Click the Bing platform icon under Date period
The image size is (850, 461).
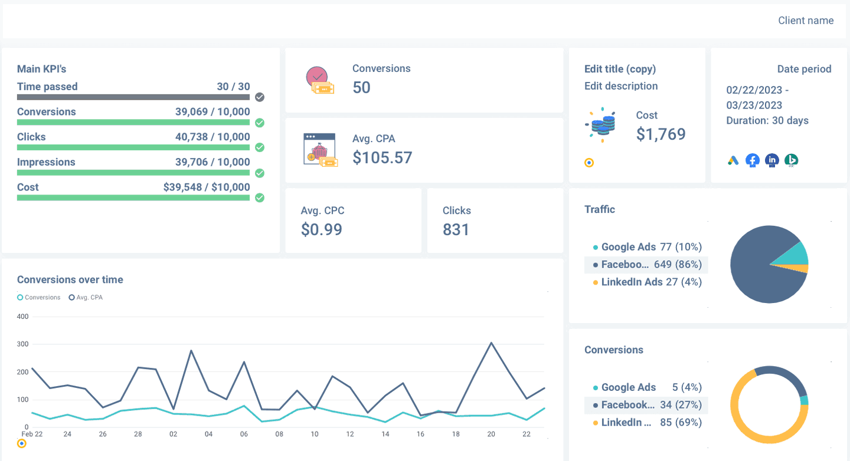[x=792, y=160]
